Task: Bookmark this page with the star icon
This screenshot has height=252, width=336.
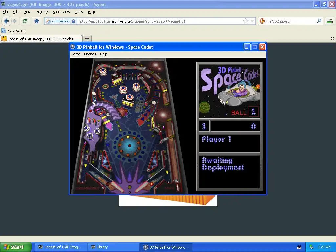Action: click(245, 21)
